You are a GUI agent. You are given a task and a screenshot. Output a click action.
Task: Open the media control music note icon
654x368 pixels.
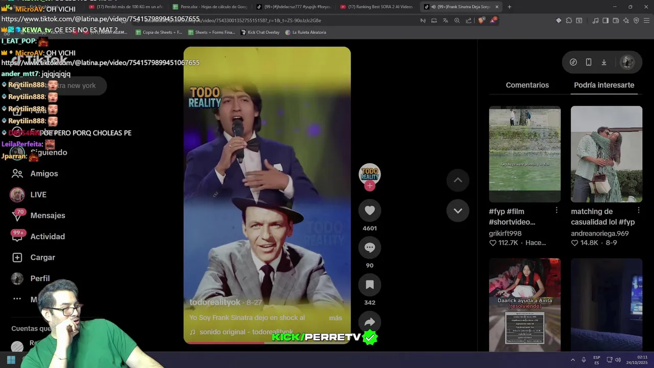pyautogui.click(x=595, y=20)
